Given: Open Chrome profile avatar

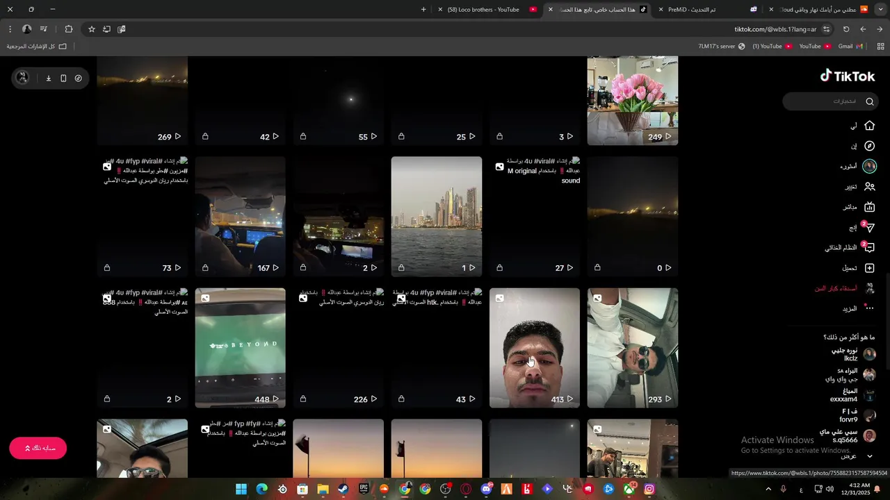Looking at the screenshot, I should (x=26, y=29).
